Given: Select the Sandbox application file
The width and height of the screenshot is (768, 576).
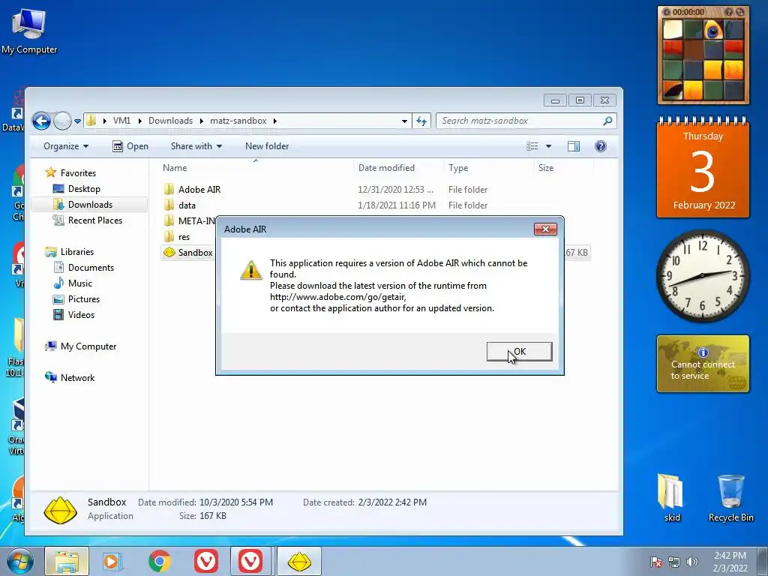Looking at the screenshot, I should 196,253.
